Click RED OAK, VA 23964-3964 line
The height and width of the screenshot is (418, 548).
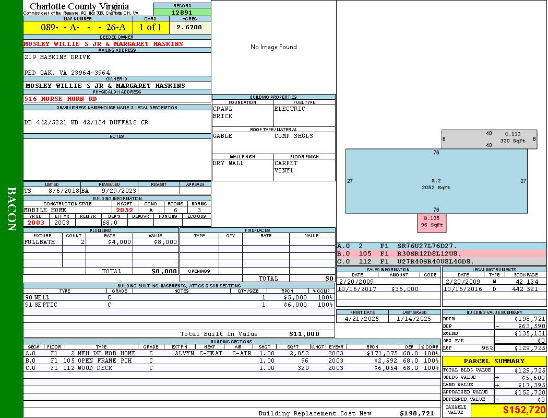pos(67,73)
